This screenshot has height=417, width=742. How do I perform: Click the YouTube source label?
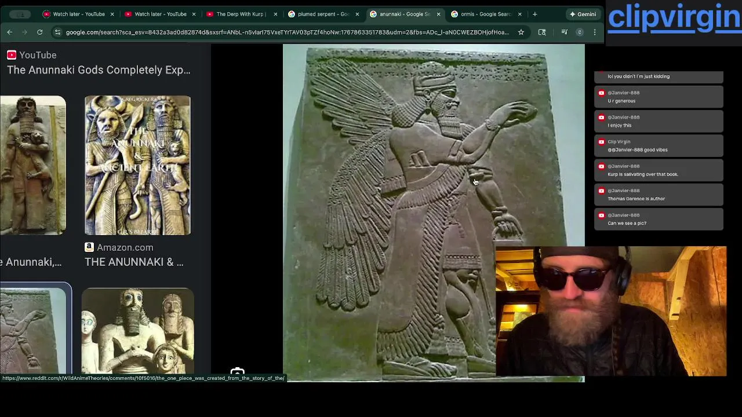[x=38, y=55]
